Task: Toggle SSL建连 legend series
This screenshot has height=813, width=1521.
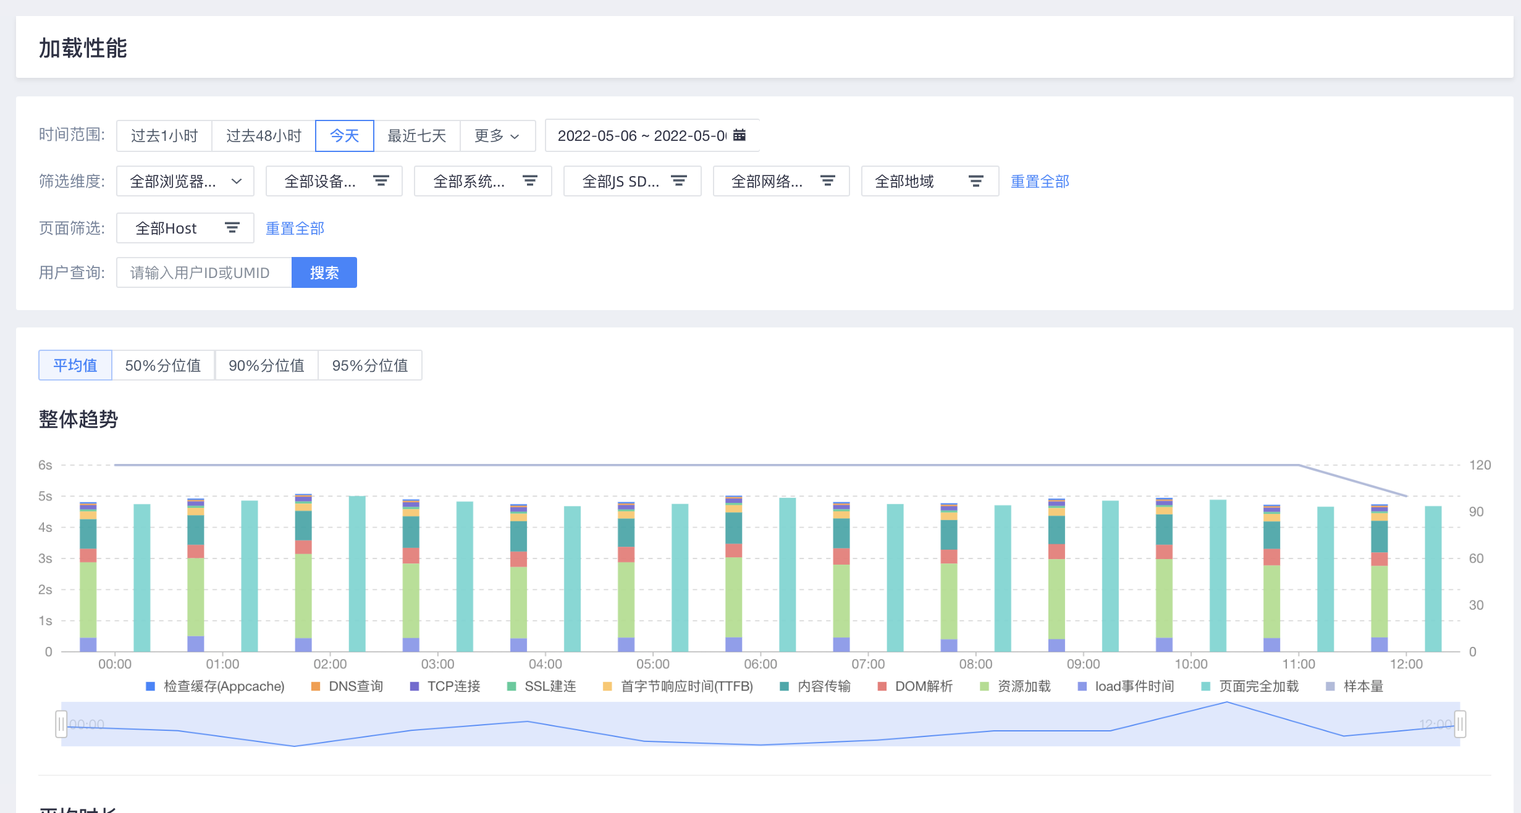Action: pyautogui.click(x=542, y=686)
